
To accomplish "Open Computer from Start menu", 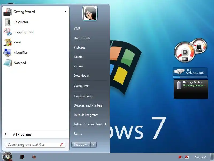I will click(81, 86).
